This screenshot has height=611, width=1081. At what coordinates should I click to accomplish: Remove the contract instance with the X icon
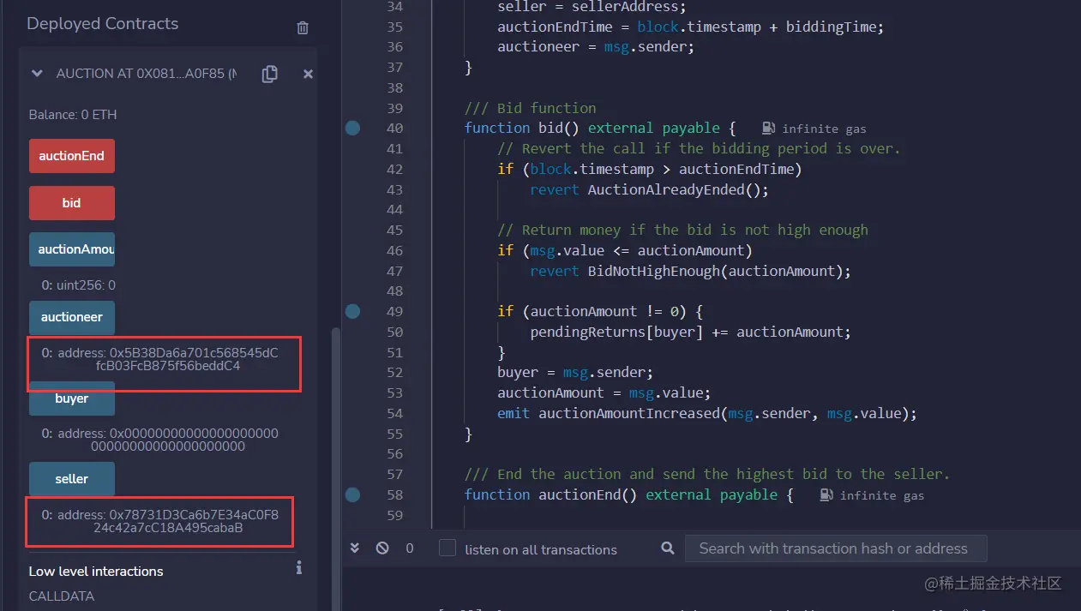[x=308, y=74]
